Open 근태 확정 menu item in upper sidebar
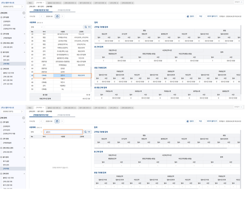245x197 pixels. coord(13,64)
